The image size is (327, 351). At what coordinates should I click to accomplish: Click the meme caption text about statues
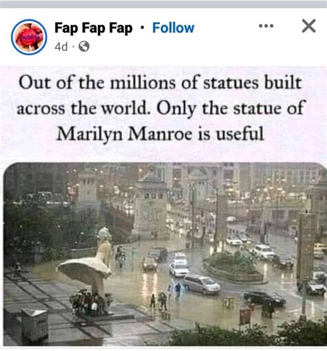pos(161,108)
